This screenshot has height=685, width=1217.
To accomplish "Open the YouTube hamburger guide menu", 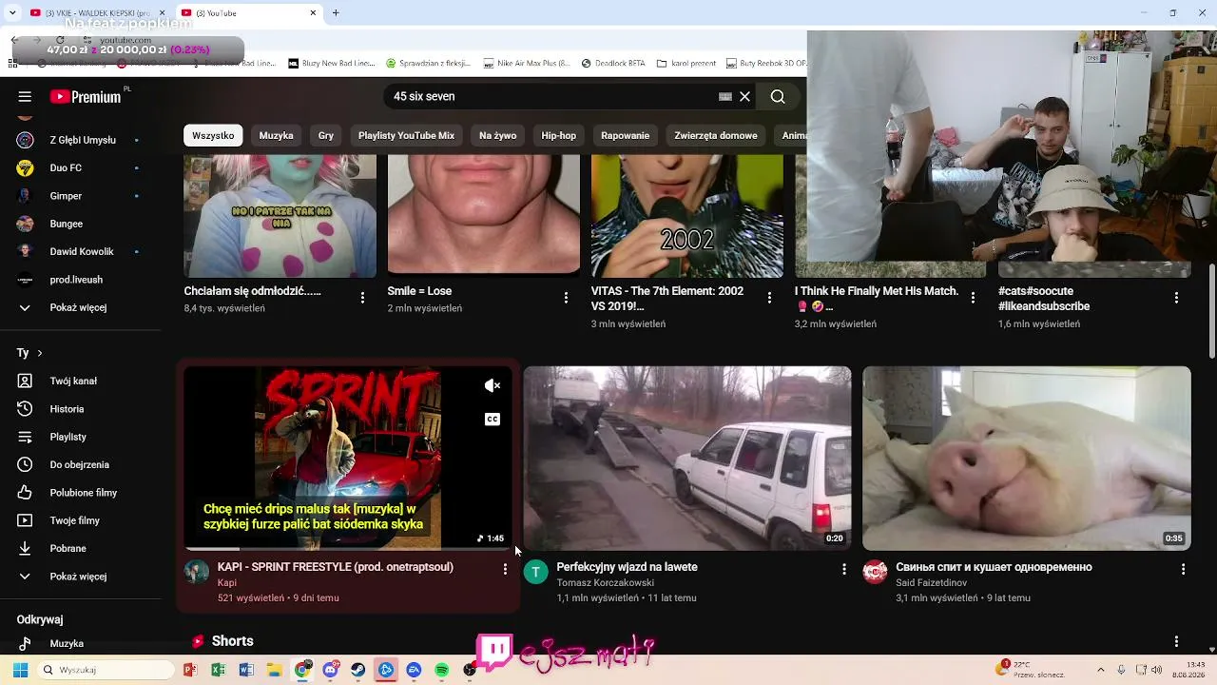I will [x=25, y=96].
